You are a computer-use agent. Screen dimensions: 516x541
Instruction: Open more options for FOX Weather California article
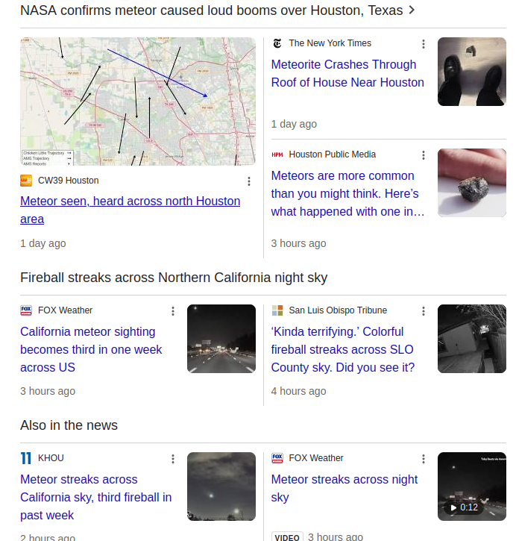tap(173, 311)
